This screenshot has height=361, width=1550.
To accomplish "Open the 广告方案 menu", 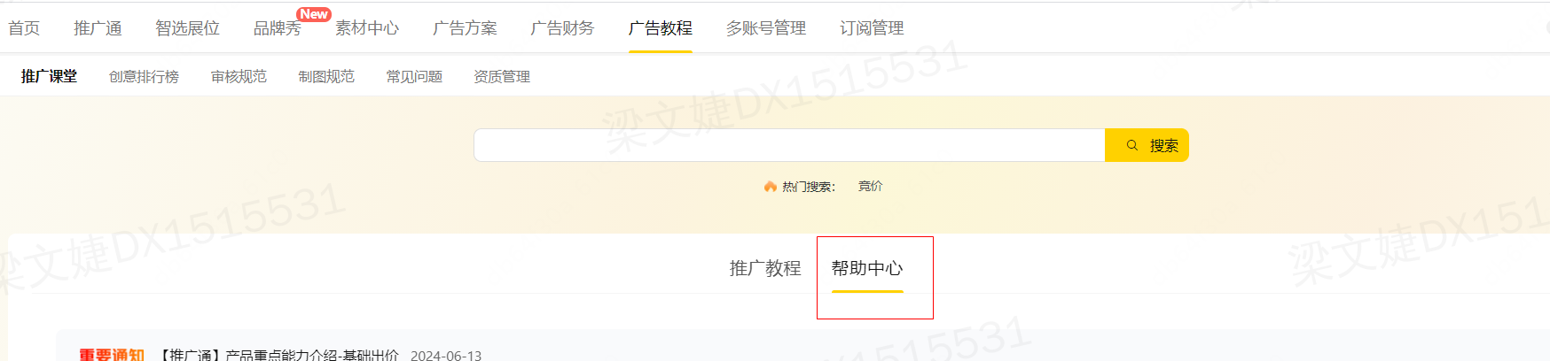I will pos(465,28).
